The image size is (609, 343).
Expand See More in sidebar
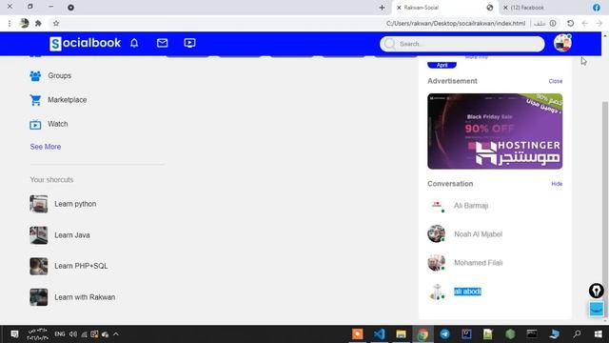coord(46,147)
